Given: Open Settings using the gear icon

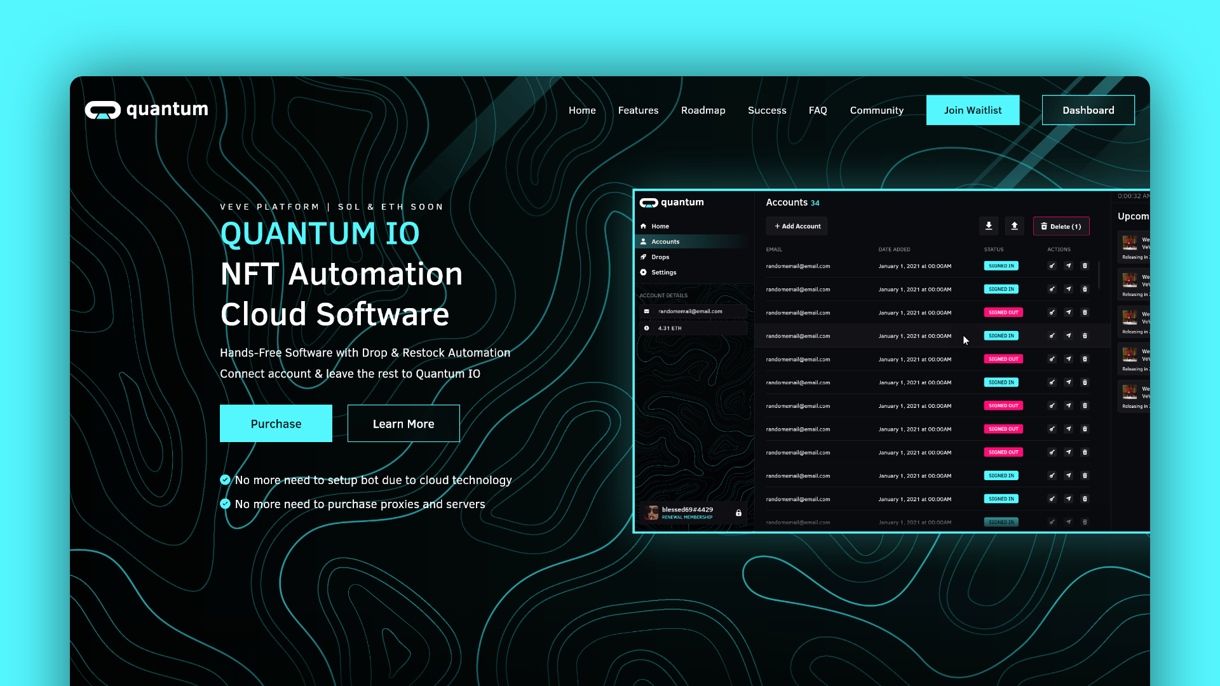Looking at the screenshot, I should pos(644,272).
